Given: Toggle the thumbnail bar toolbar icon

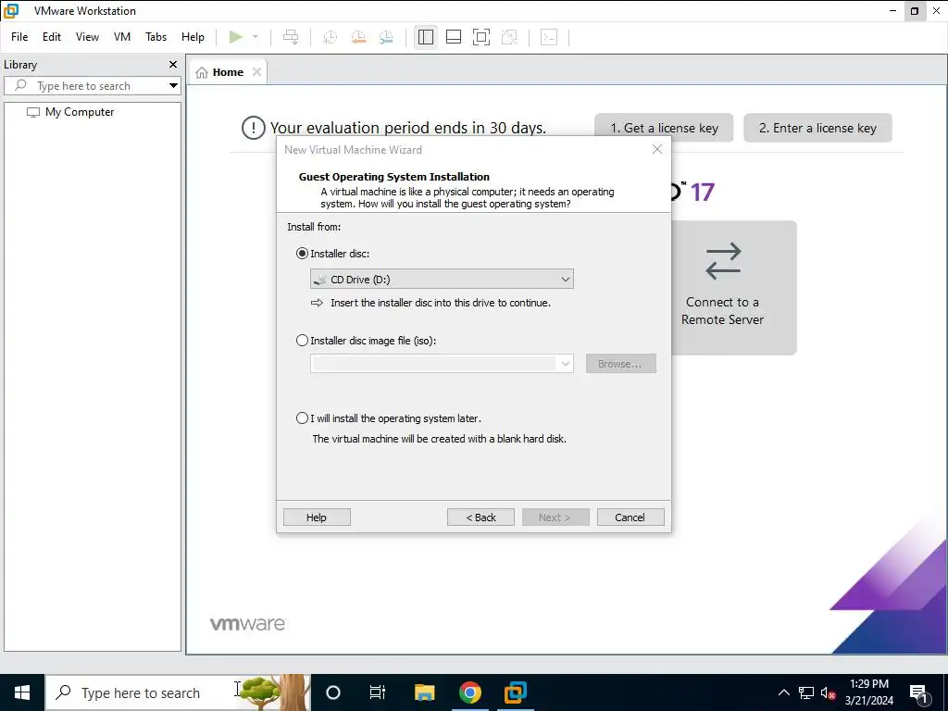Looking at the screenshot, I should [454, 37].
